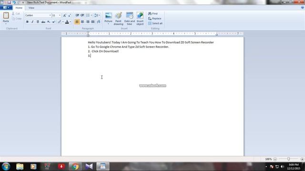Switch to the View tab
The width and height of the screenshot is (305, 171).
(x=31, y=8)
